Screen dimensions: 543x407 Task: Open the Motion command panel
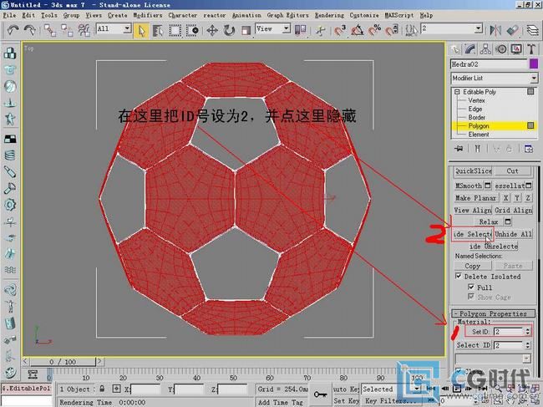pos(501,49)
